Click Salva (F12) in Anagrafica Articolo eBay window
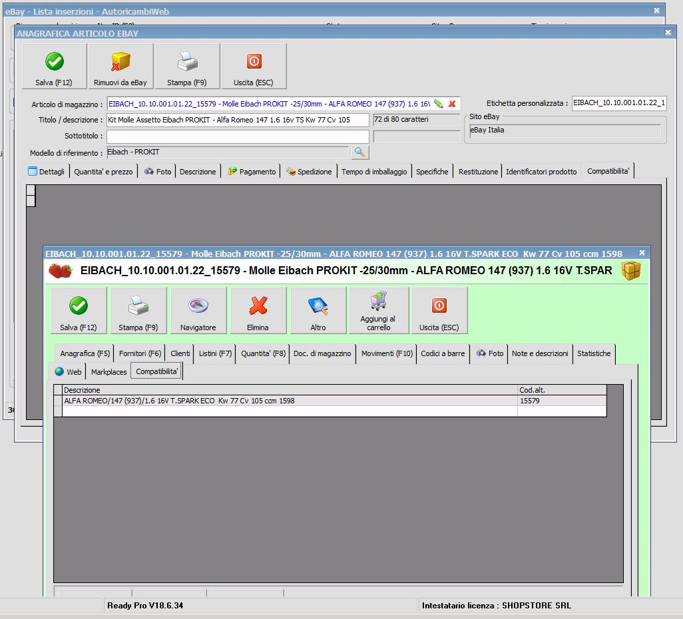The height and width of the screenshot is (619, 683). (x=55, y=66)
